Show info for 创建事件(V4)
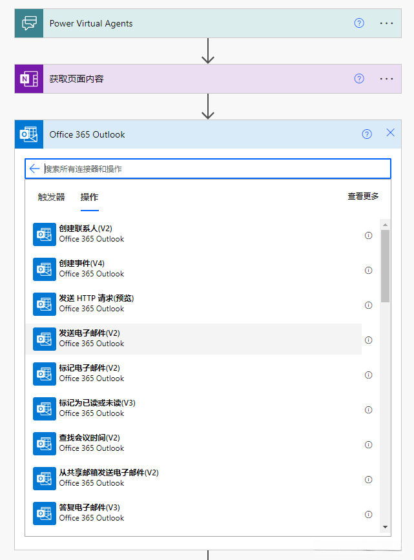 pos(368,271)
